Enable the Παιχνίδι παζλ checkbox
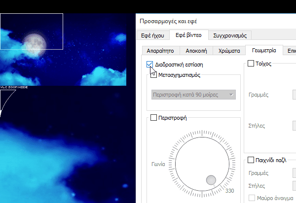The height and width of the screenshot is (203, 296). [251, 160]
